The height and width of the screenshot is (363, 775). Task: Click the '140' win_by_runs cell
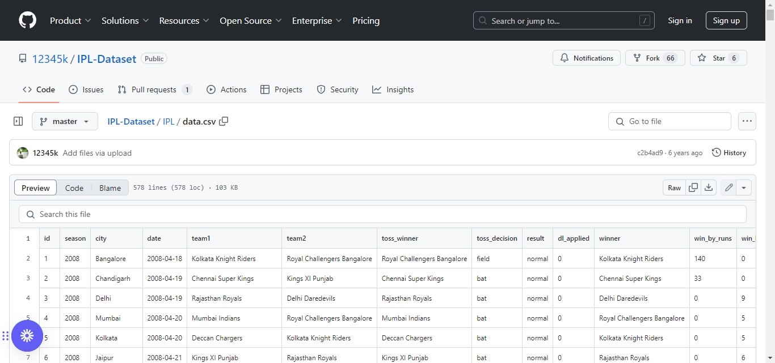point(713,259)
